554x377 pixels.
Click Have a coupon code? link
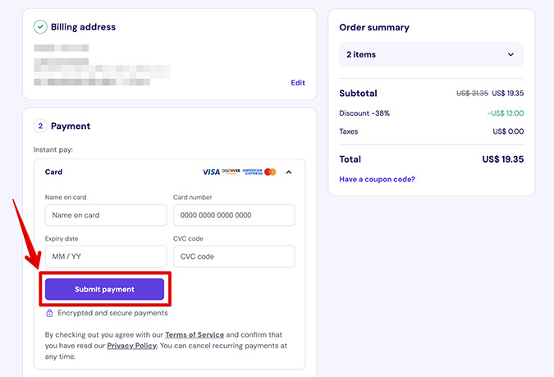377,179
